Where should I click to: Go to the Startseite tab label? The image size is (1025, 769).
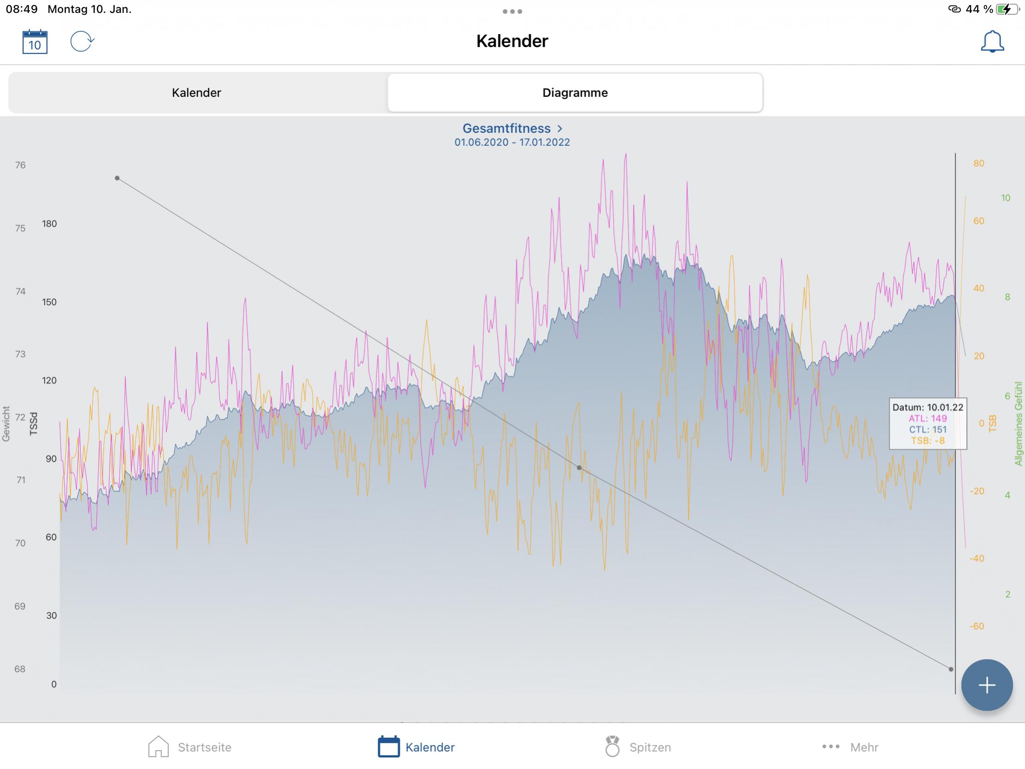[x=204, y=747]
